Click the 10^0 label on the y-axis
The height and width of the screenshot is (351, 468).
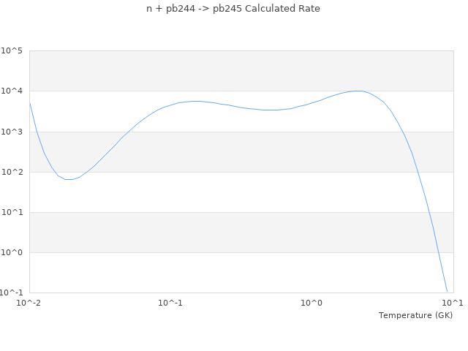tap(12, 252)
